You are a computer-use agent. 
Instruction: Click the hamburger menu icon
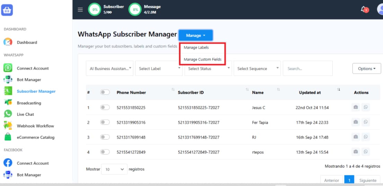point(80,10)
